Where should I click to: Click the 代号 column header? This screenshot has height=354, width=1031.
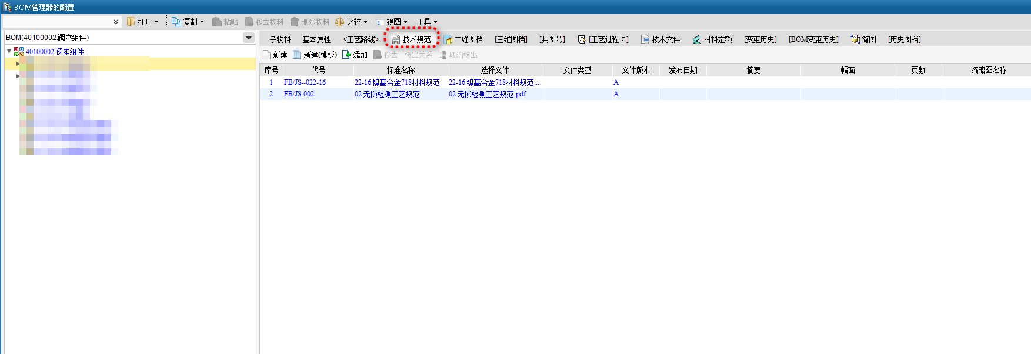tap(318, 70)
